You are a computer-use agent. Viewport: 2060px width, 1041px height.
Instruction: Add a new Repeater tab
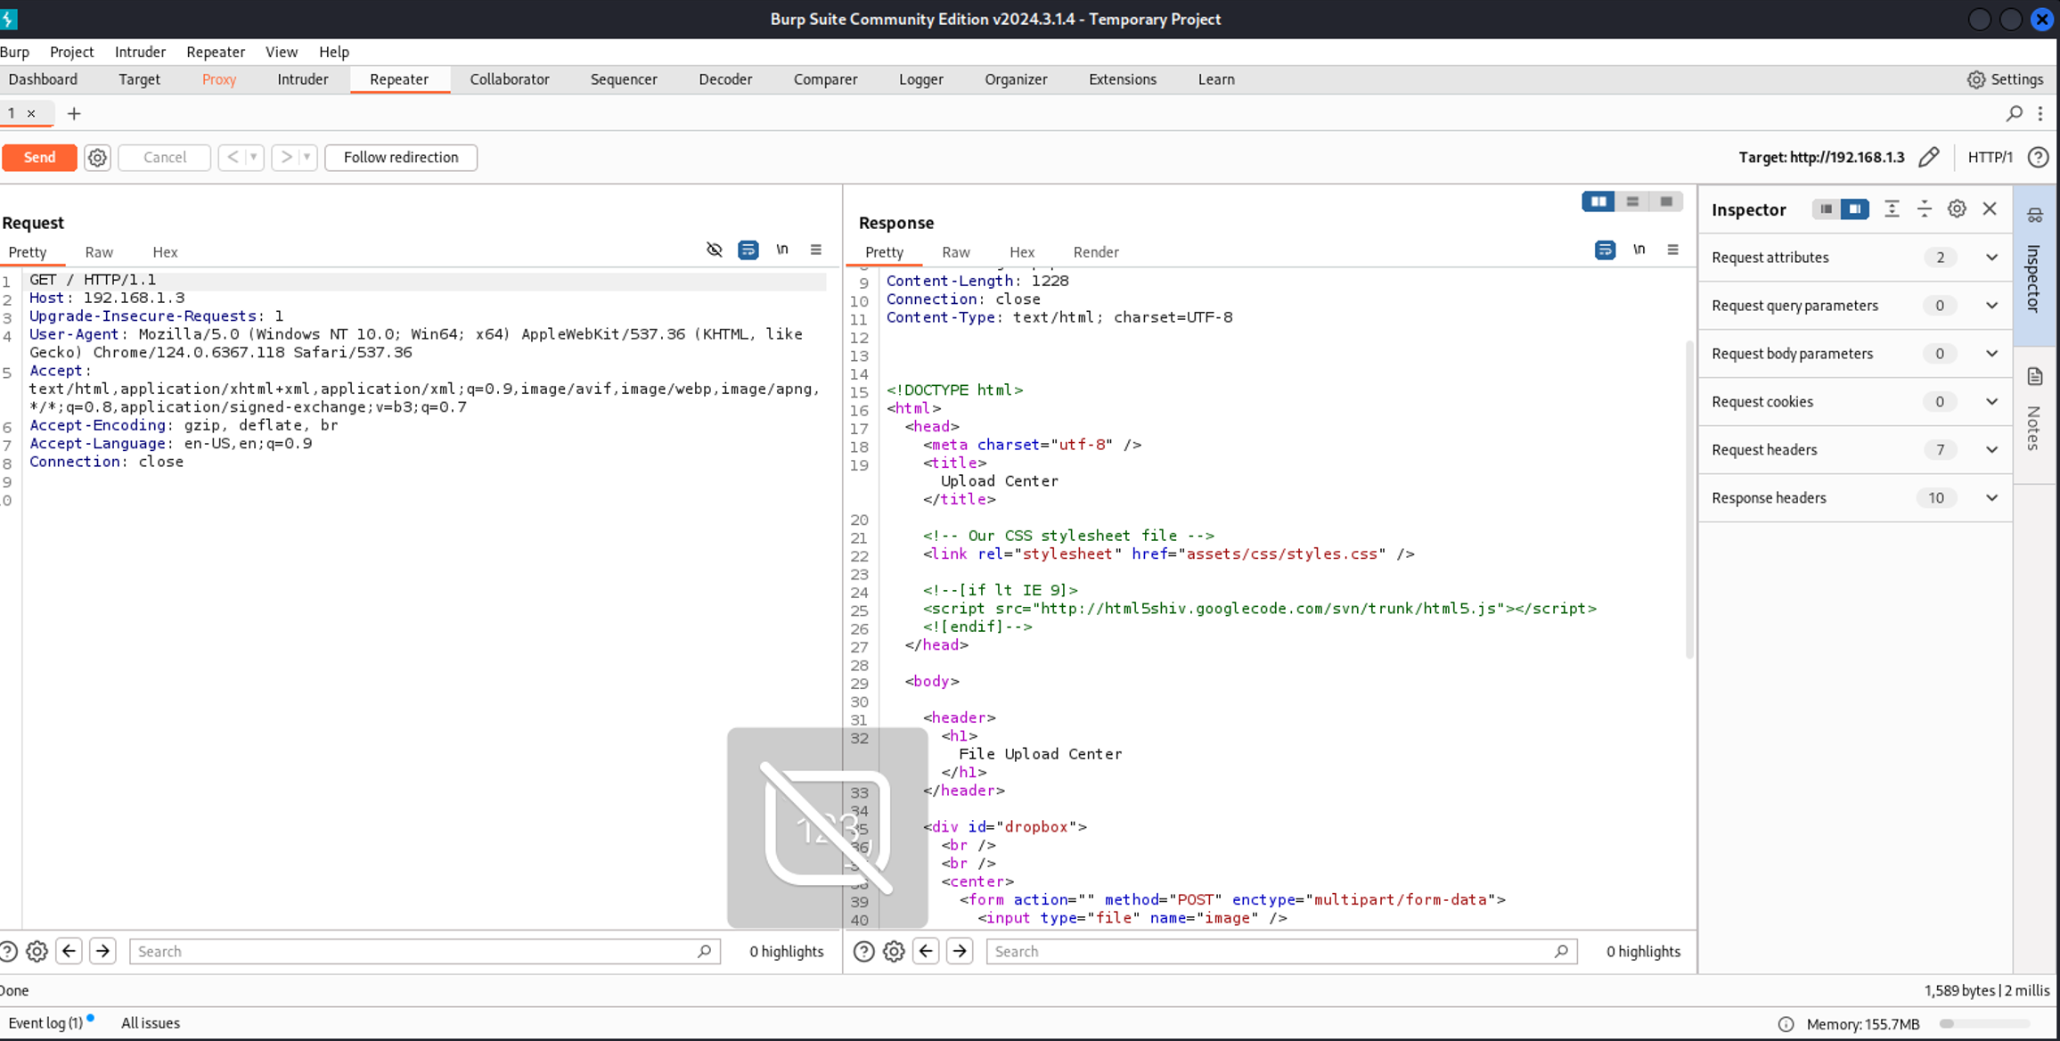click(74, 113)
